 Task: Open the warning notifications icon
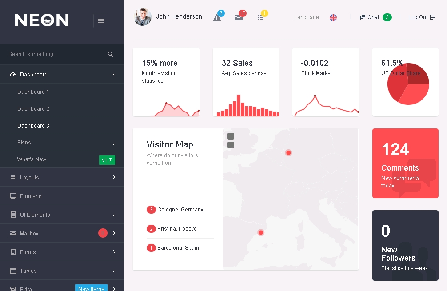(x=217, y=17)
